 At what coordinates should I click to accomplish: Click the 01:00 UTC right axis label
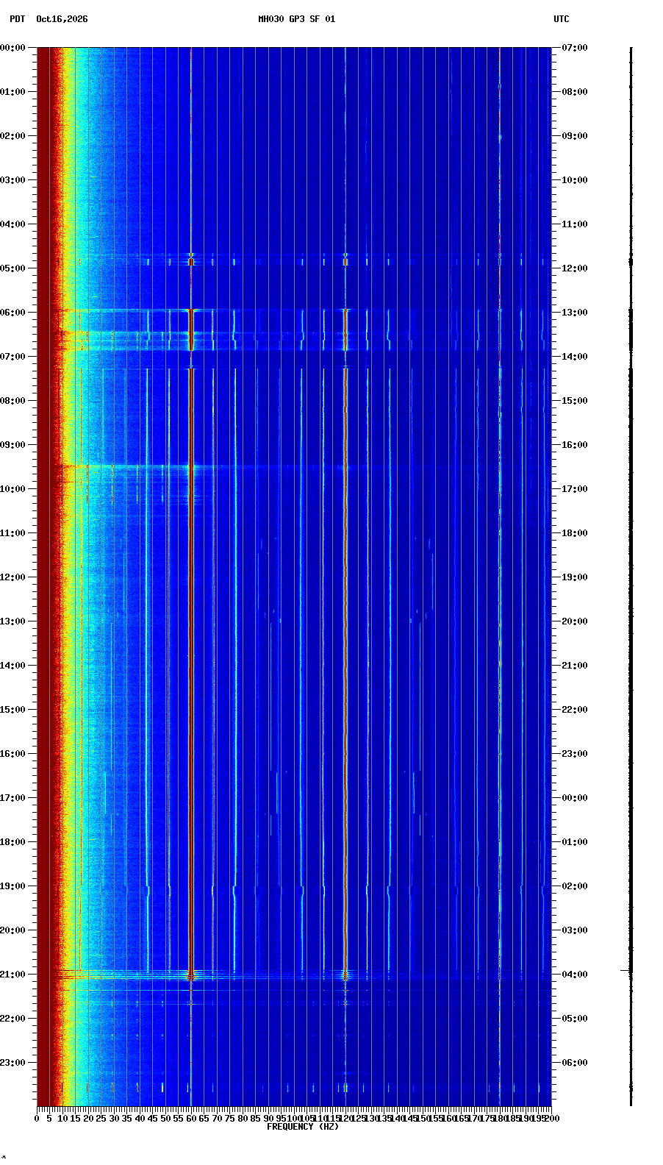[x=575, y=842]
